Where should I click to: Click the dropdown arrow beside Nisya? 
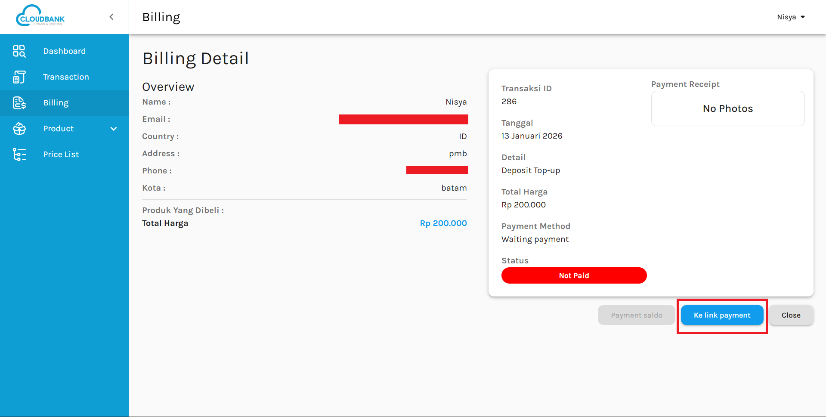click(x=803, y=17)
